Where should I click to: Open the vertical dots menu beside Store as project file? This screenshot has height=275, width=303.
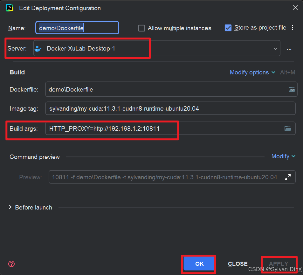[x=293, y=28]
